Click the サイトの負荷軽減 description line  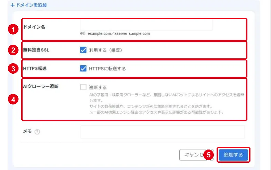coord(151,107)
